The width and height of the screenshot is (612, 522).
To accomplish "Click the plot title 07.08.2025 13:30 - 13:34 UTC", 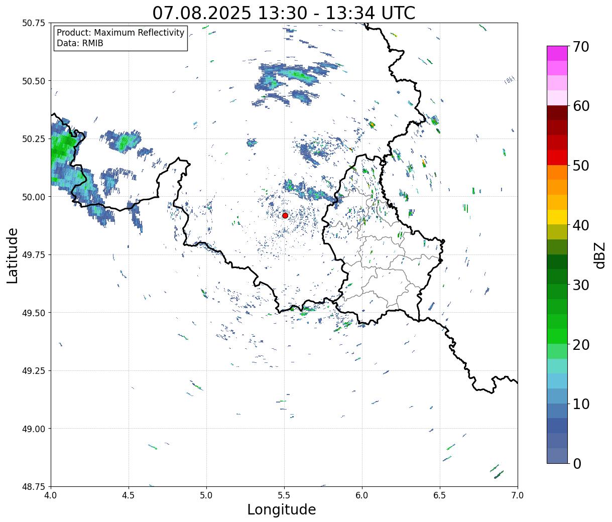I will (x=284, y=13).
